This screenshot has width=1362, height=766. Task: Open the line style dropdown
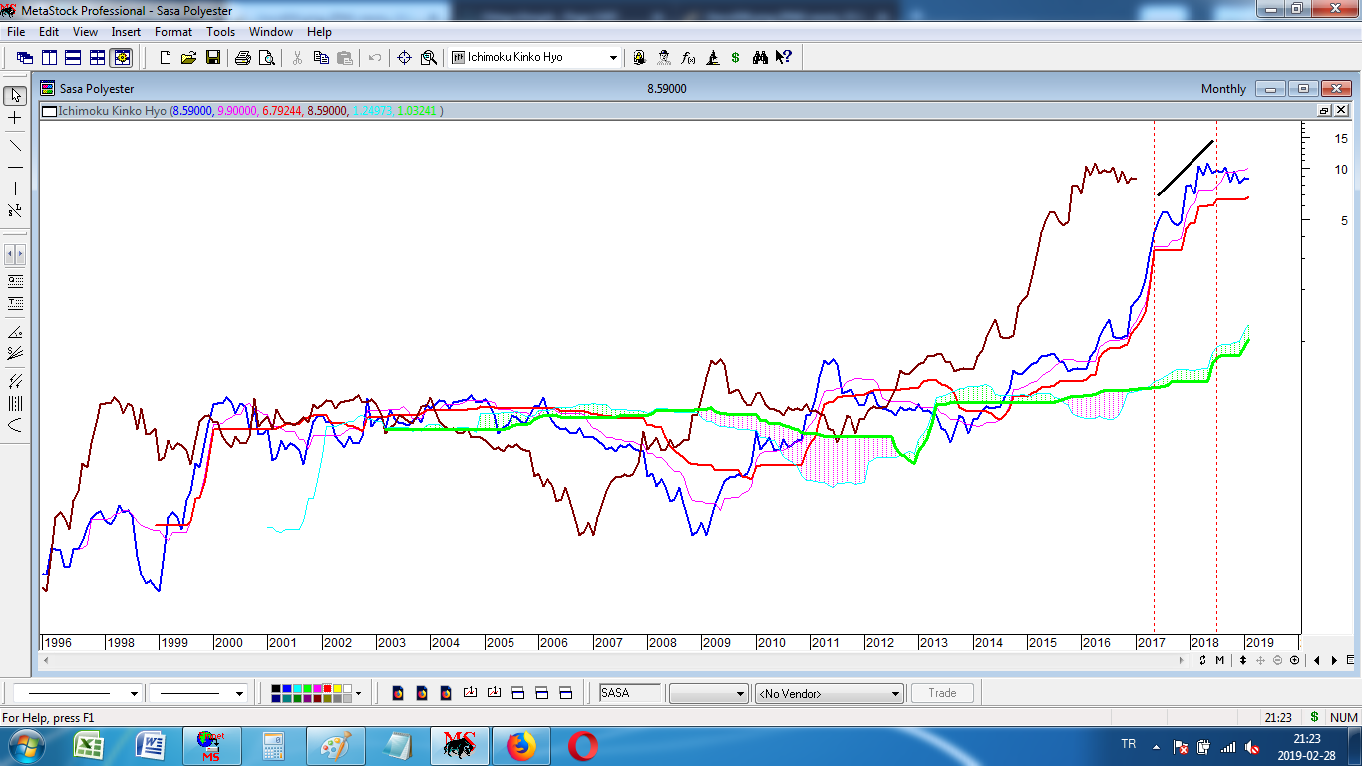pyautogui.click(x=134, y=693)
